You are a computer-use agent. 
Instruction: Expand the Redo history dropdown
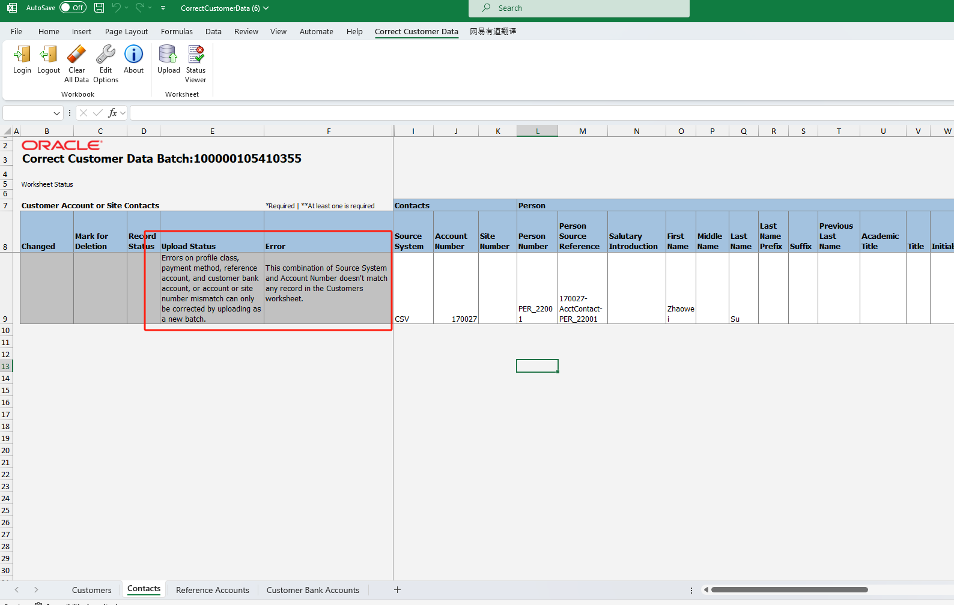pyautogui.click(x=150, y=8)
